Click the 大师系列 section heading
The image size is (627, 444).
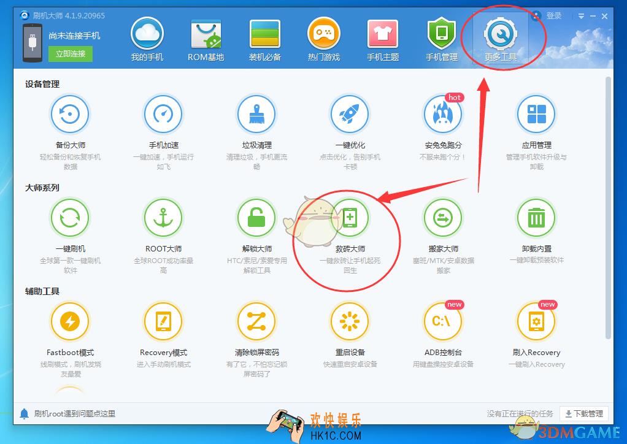[x=42, y=188]
